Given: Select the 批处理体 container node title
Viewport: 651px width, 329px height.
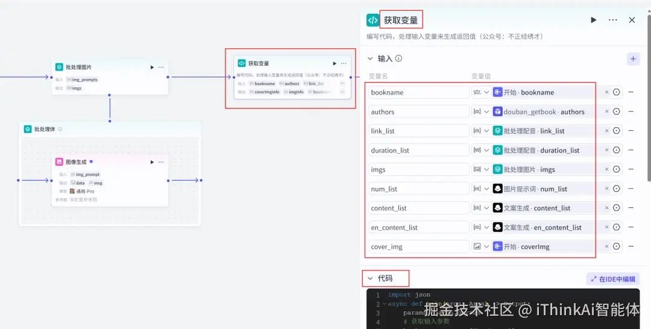Looking at the screenshot, I should pos(45,129).
